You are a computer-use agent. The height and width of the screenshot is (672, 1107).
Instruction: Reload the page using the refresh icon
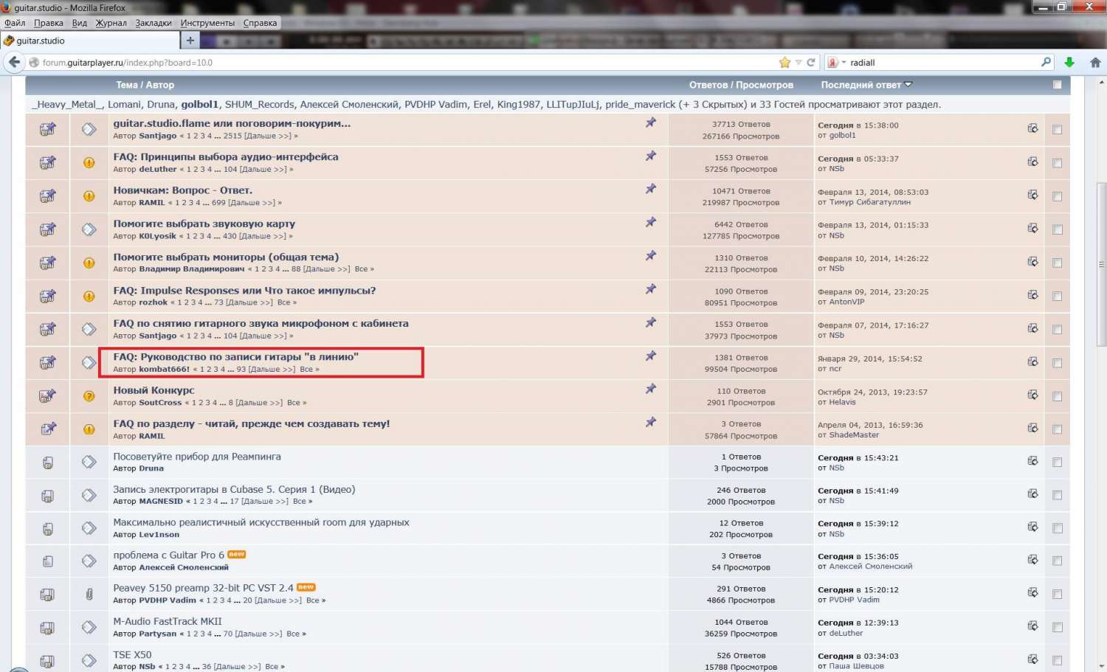[811, 63]
